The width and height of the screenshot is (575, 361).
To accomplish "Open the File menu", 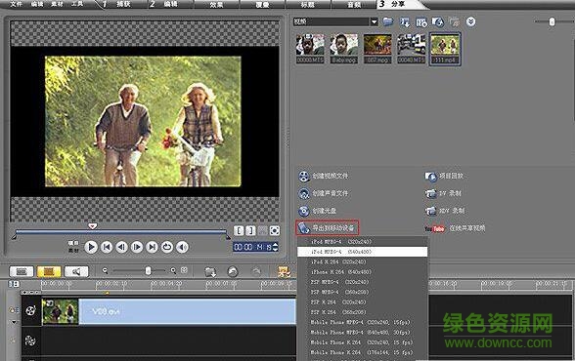I will tap(16, 4).
